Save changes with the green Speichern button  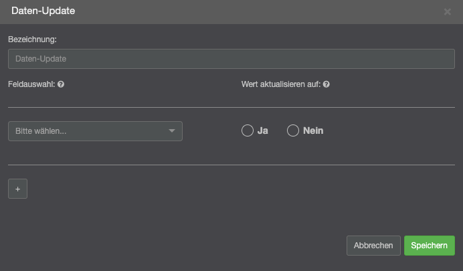pyautogui.click(x=429, y=246)
